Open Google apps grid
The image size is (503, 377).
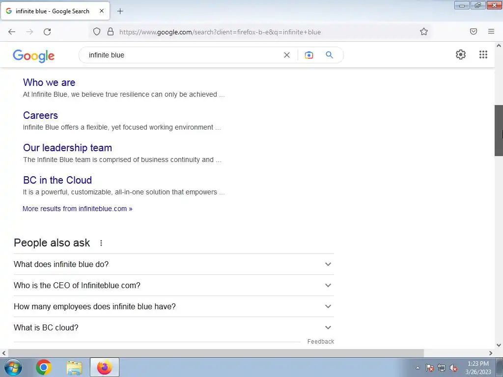pyautogui.click(x=483, y=54)
